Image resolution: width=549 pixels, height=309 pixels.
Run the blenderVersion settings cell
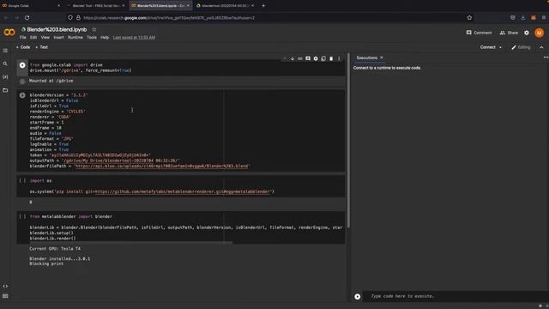[x=22, y=95]
